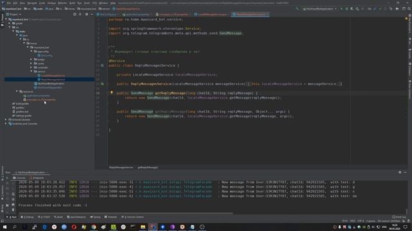Image resolution: width=412 pixels, height=231 pixels.
Task: Open Java Enterprise tool window button
Action: [x=77, y=217]
